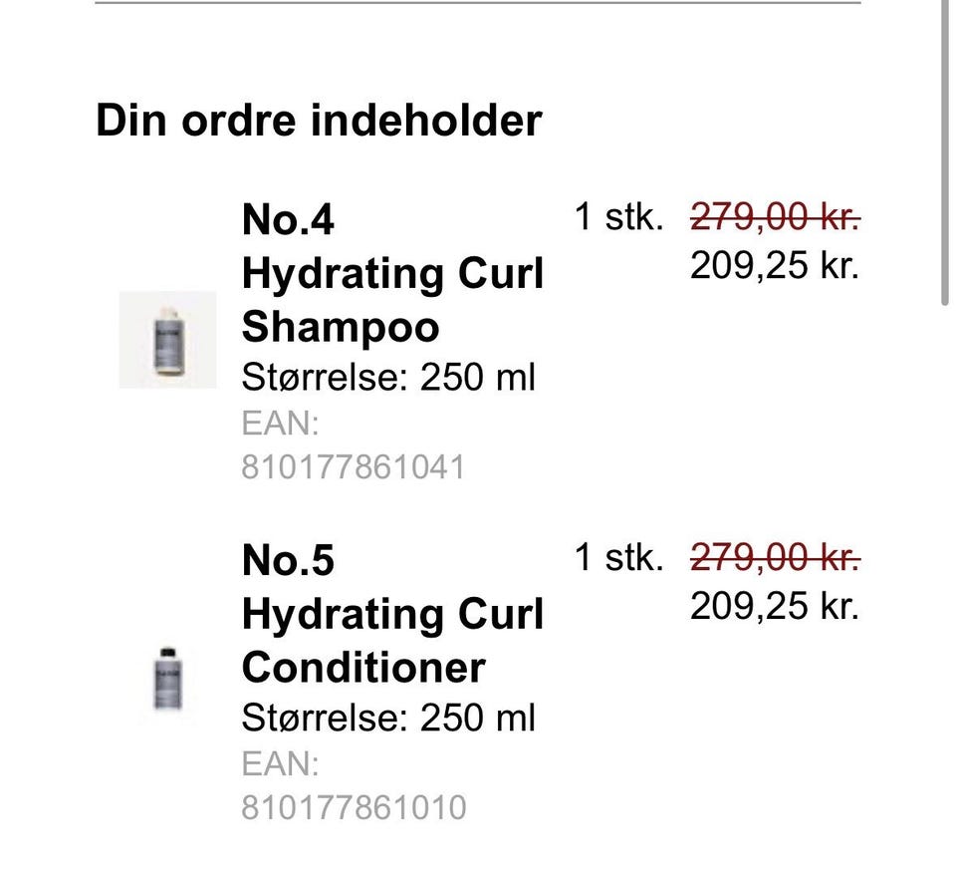Click the No.5 Hydrating Curl Conditioner title
The image size is (956, 876).
click(x=392, y=613)
